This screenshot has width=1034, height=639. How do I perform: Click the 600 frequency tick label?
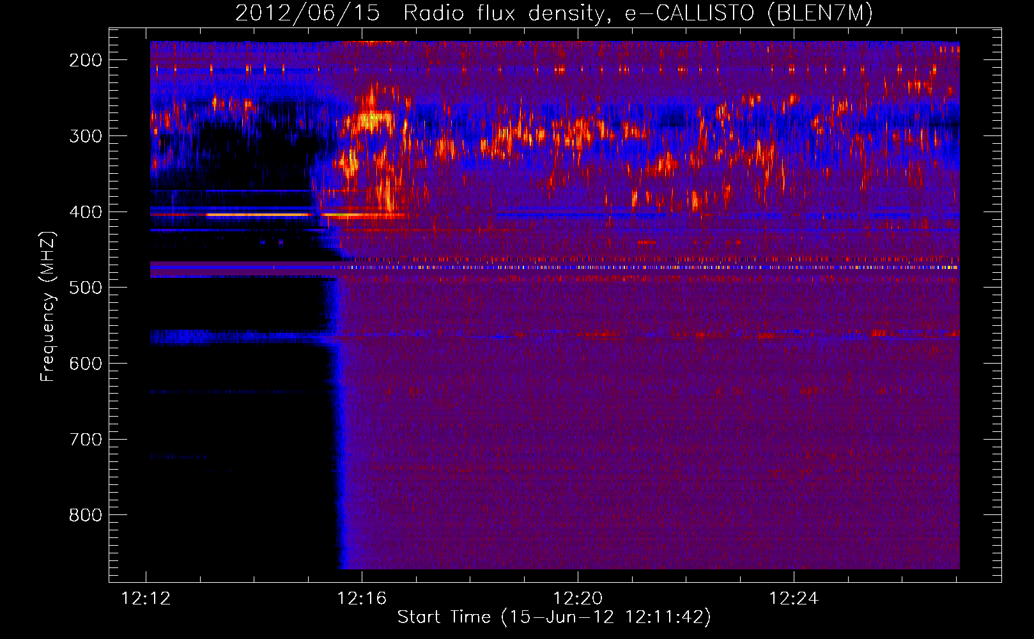[x=86, y=364]
